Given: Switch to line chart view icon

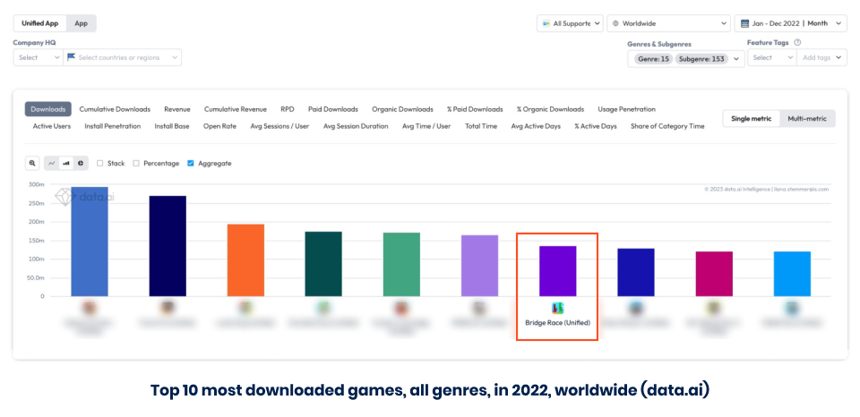Looking at the screenshot, I should [52, 163].
